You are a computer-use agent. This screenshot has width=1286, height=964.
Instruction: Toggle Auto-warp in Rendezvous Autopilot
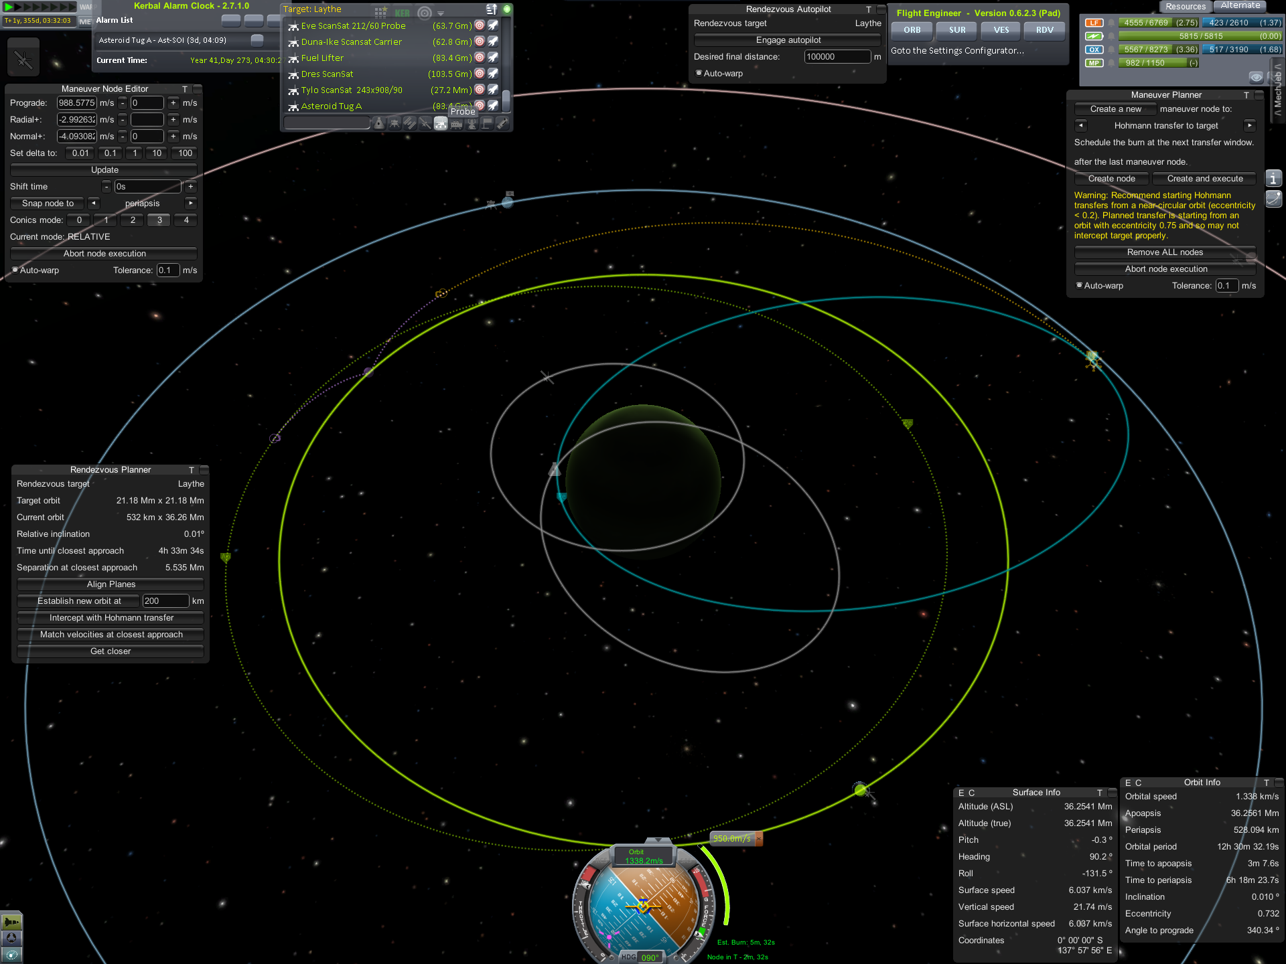coord(699,74)
